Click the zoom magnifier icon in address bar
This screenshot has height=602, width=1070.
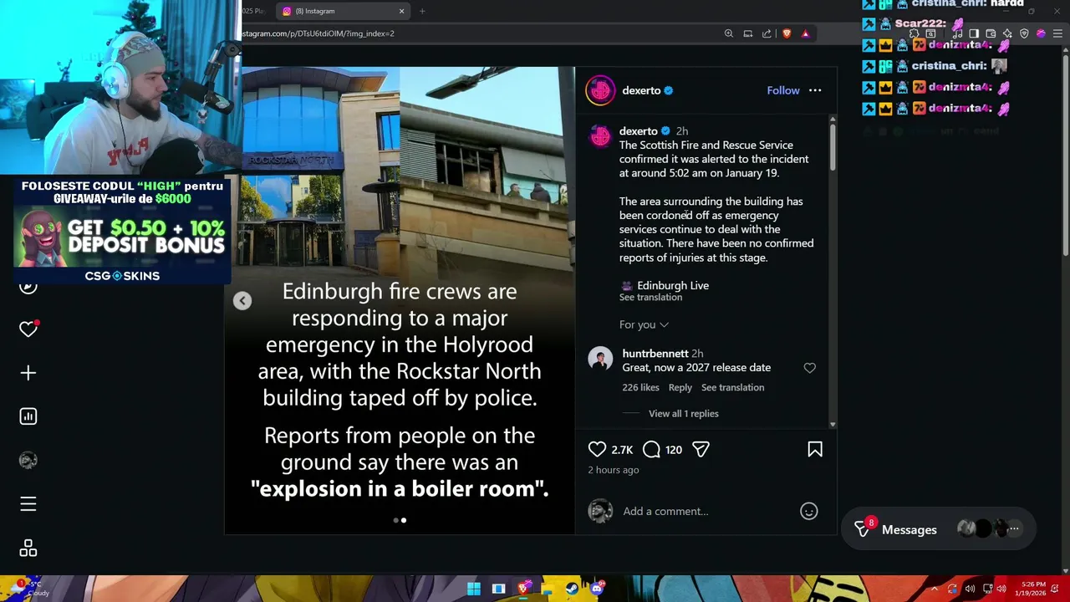coord(729,33)
